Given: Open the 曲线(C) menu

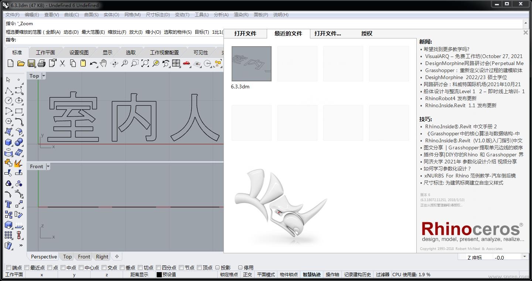Looking at the screenshot, I should click(x=71, y=15).
